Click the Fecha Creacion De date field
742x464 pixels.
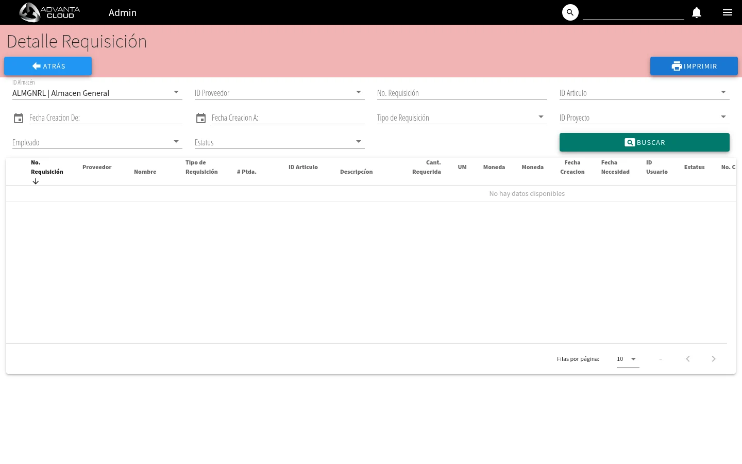pos(106,118)
